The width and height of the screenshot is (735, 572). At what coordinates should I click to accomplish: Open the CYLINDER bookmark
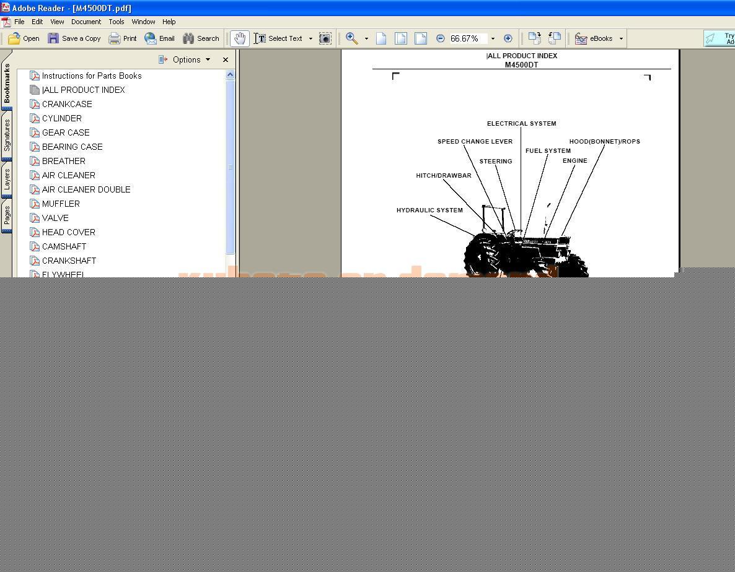coord(56,118)
